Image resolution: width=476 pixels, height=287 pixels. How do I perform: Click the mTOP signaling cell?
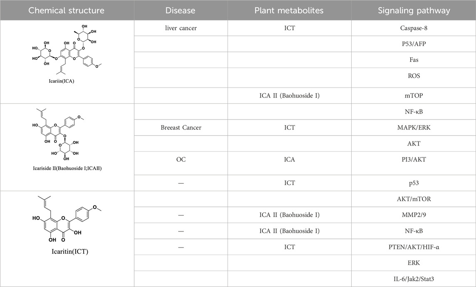tap(414, 96)
